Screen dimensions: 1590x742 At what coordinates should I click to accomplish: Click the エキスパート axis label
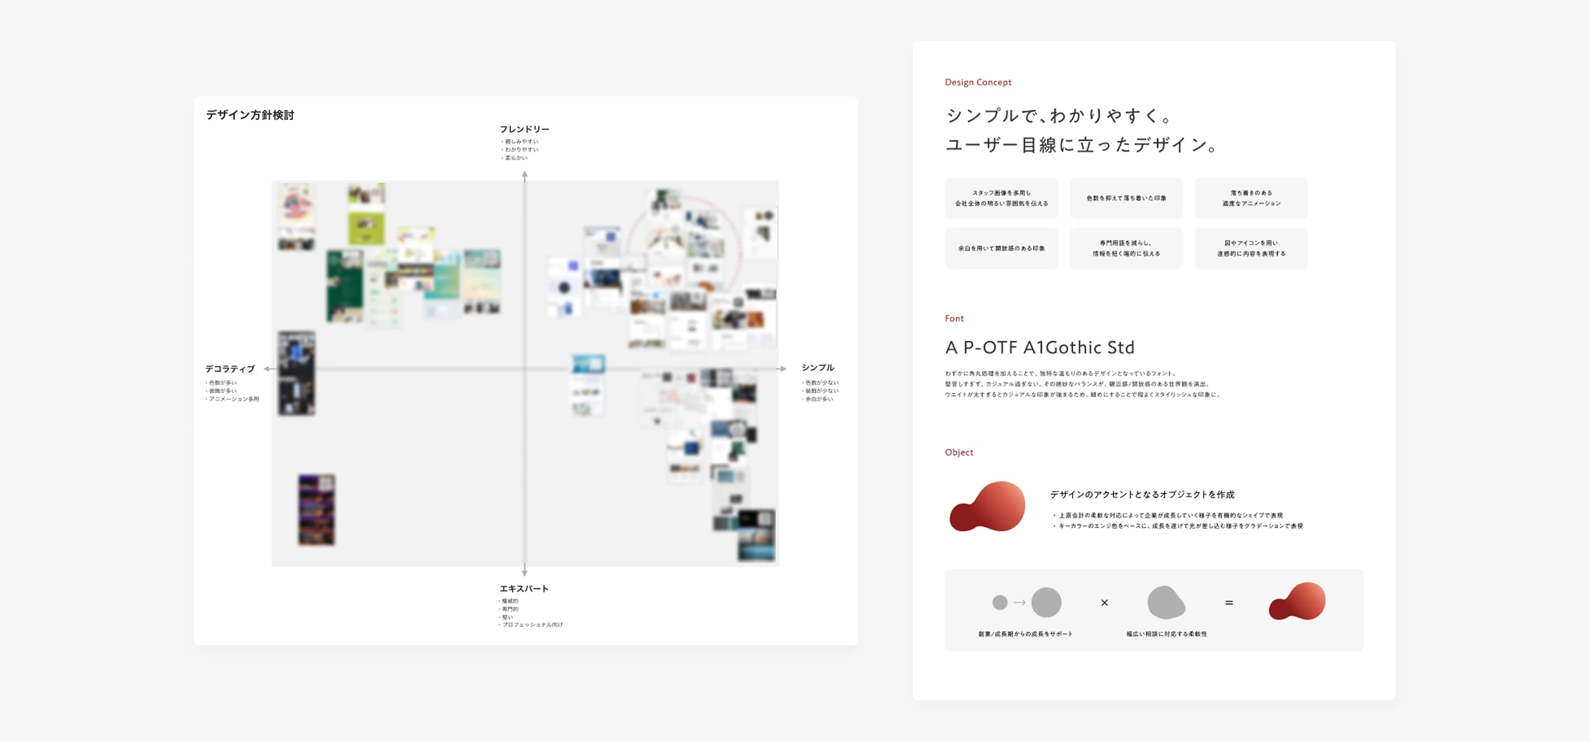(524, 588)
